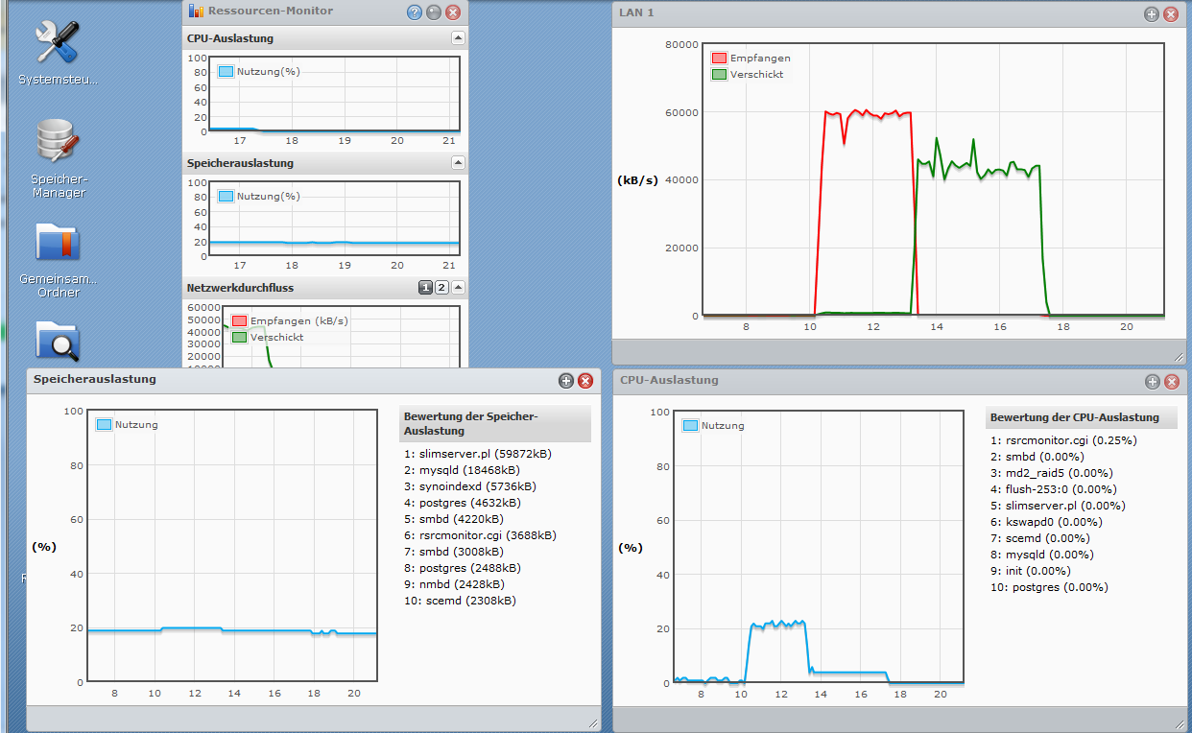Click the Ressourcen-Monitor bar chart title icon
This screenshot has height=733, width=1192.
(x=196, y=12)
